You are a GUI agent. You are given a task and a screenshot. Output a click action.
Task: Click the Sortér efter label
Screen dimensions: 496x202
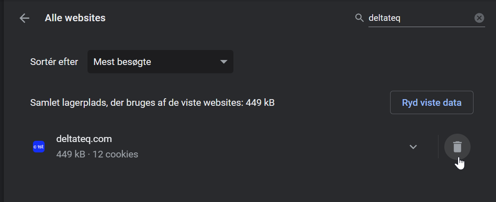54,62
